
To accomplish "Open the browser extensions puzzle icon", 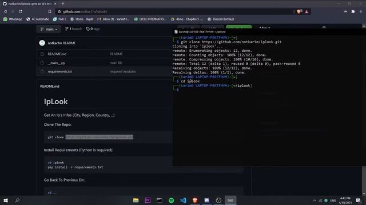I will point(353,11).
